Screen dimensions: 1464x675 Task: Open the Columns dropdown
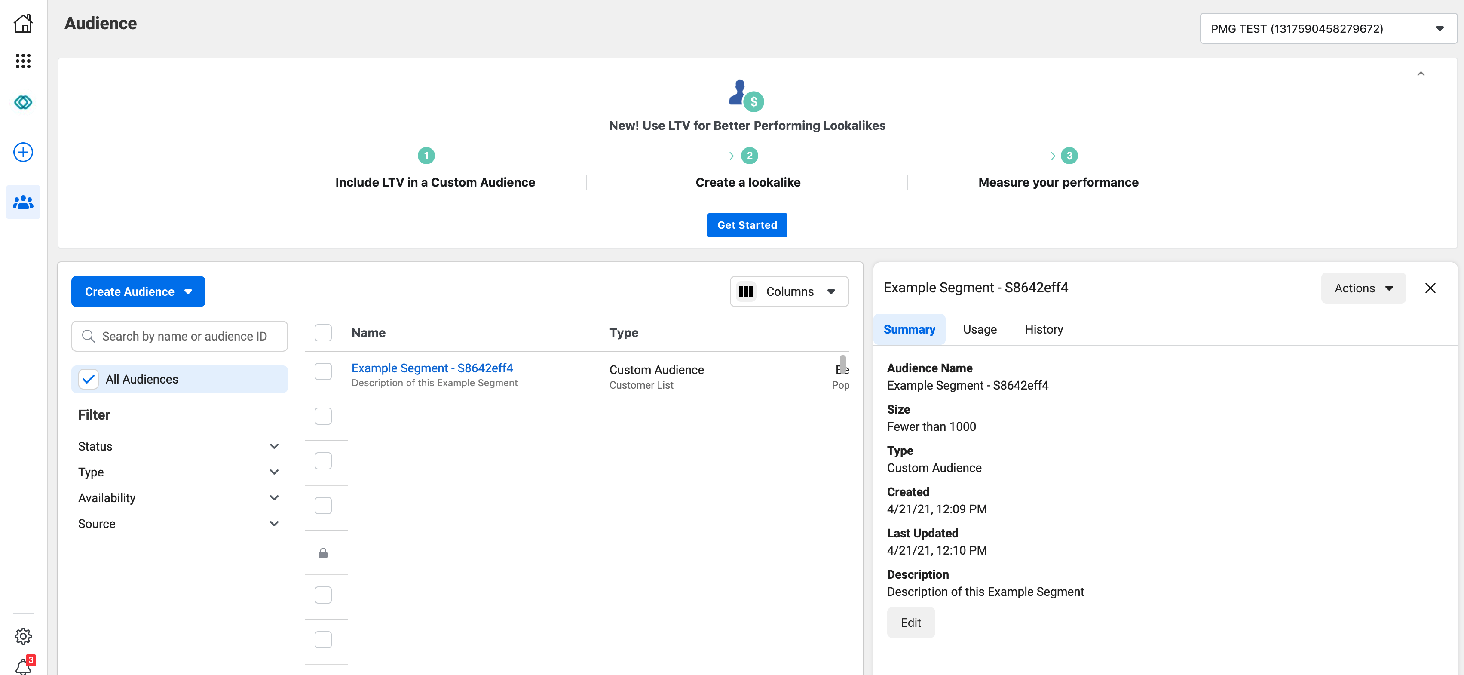pyautogui.click(x=789, y=292)
